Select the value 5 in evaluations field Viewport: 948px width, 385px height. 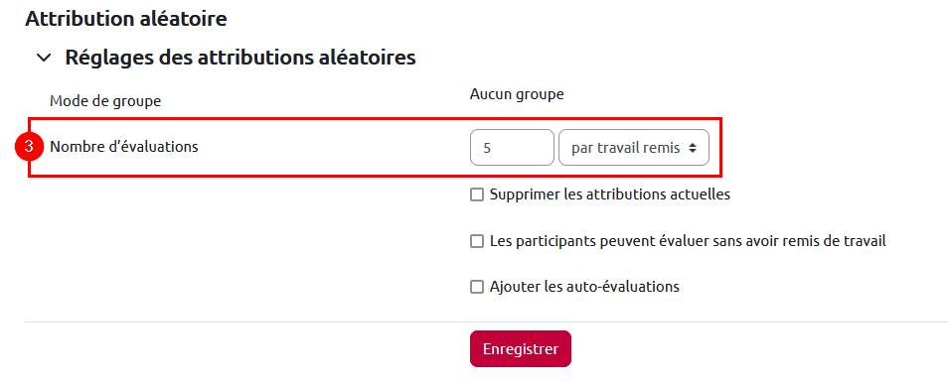(x=487, y=148)
